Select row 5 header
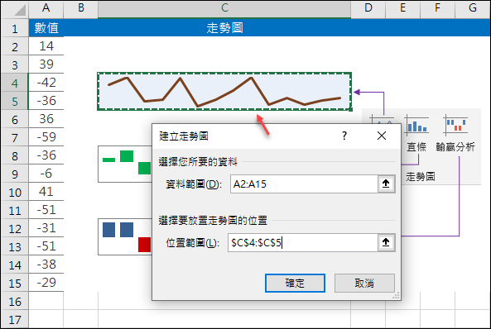 [x=15, y=101]
